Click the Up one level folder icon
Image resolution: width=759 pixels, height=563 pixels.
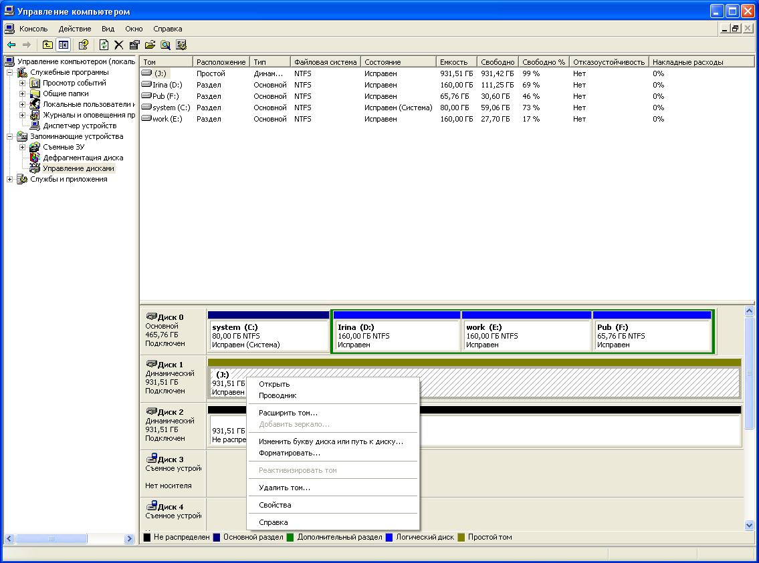point(47,45)
